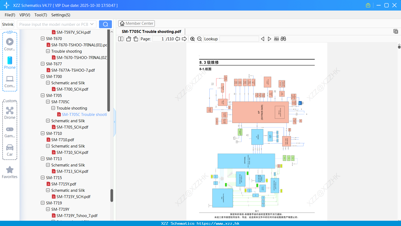Go to next page arrow

coord(184,39)
